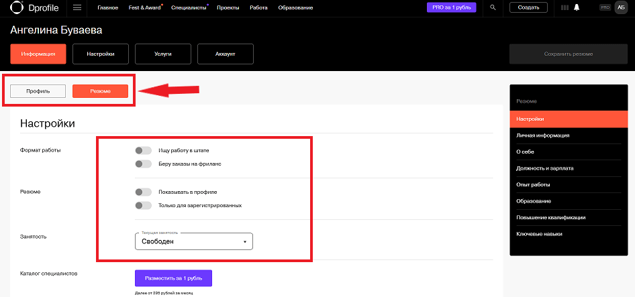Open the 'Услуги' tab
This screenshot has height=297, width=635.
[x=162, y=54]
